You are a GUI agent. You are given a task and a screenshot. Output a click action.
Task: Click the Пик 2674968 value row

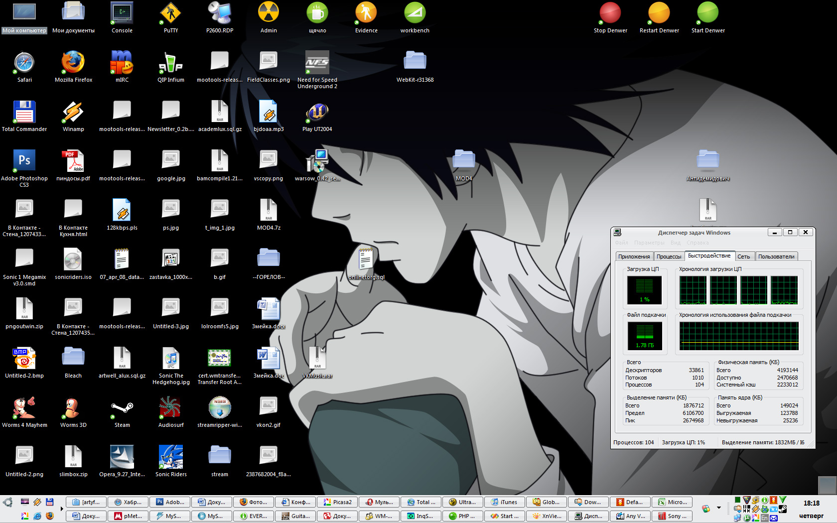tap(664, 420)
